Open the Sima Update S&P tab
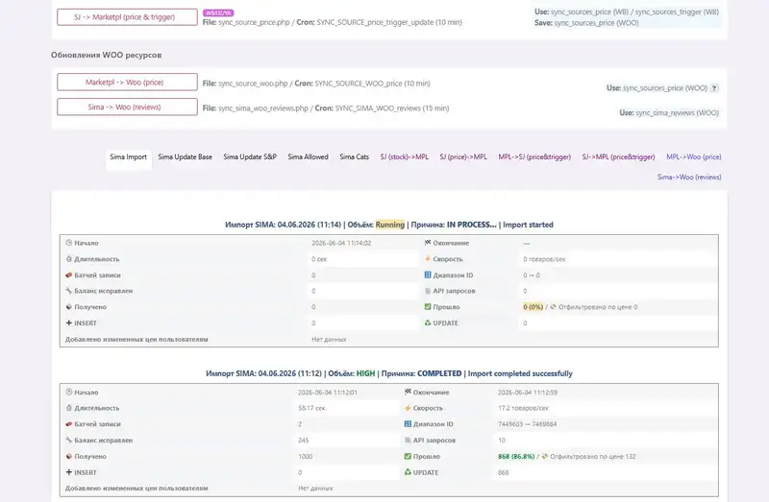This screenshot has width=769, height=502. 250,157
